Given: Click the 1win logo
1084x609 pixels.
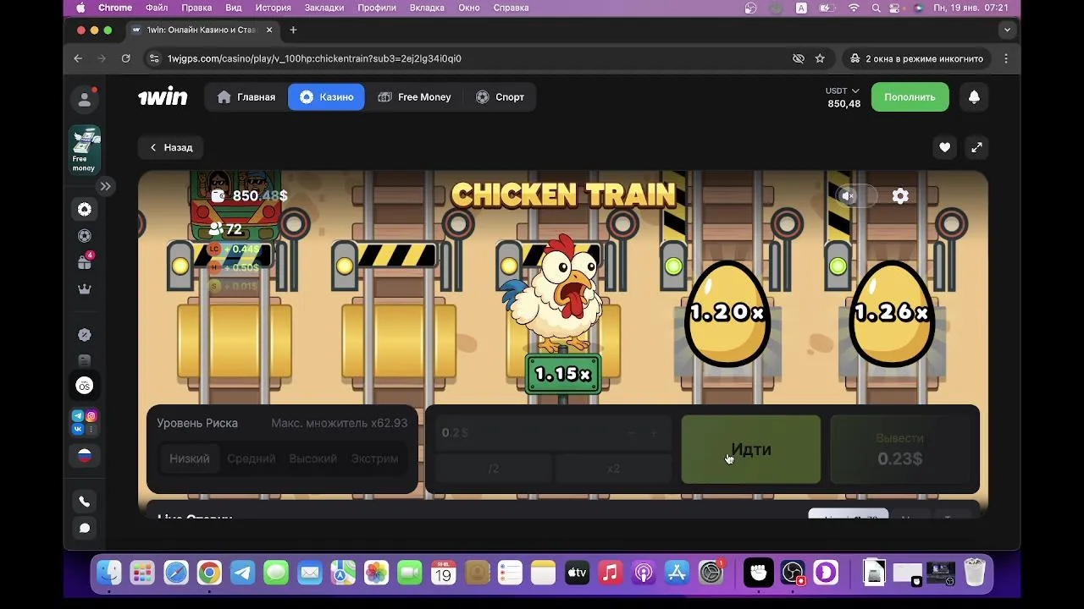Looking at the screenshot, I should 163,96.
